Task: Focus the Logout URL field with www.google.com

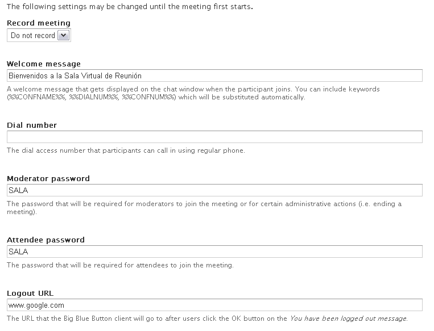Action: point(214,305)
